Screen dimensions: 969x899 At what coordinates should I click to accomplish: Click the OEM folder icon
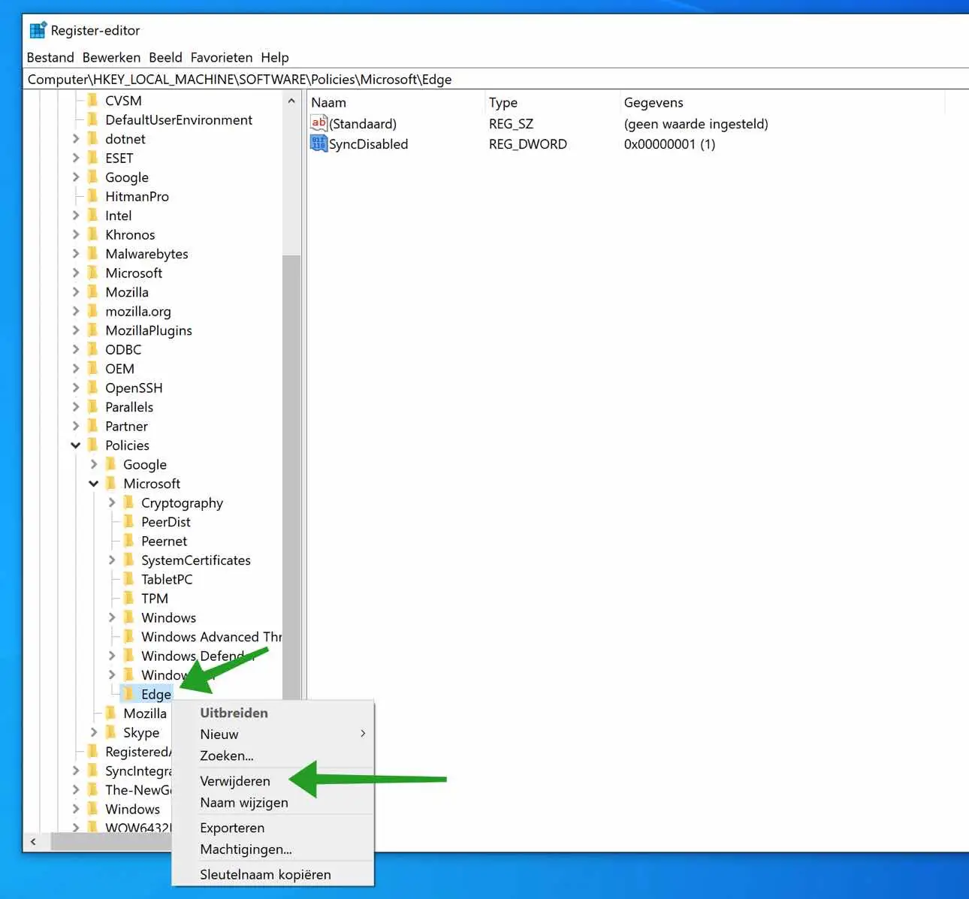[x=93, y=369]
